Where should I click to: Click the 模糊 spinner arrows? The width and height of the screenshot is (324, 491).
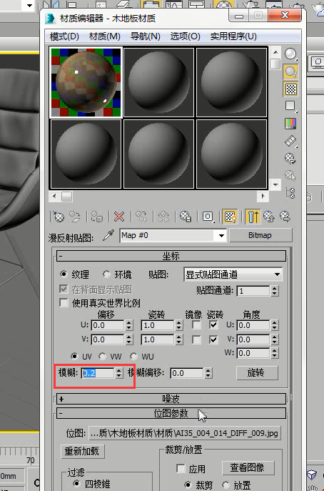(119, 373)
